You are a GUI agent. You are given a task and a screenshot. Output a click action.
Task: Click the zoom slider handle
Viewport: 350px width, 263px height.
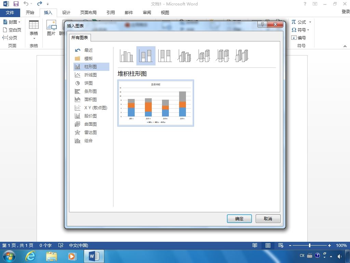click(x=310, y=245)
